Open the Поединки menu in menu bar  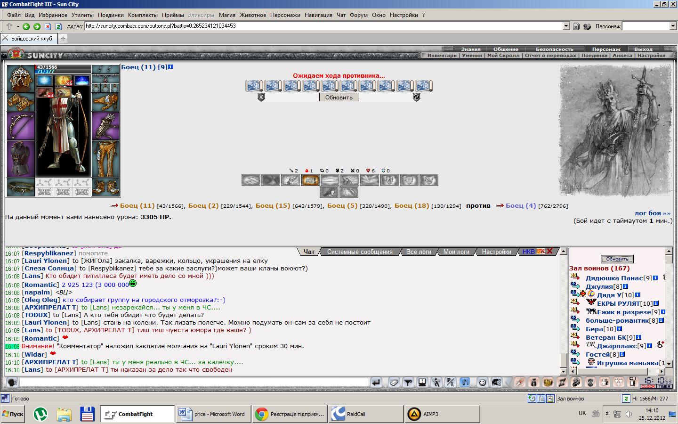pos(111,15)
